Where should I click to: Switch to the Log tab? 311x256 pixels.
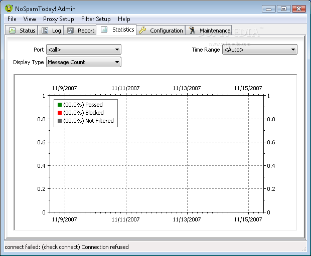pos(51,31)
